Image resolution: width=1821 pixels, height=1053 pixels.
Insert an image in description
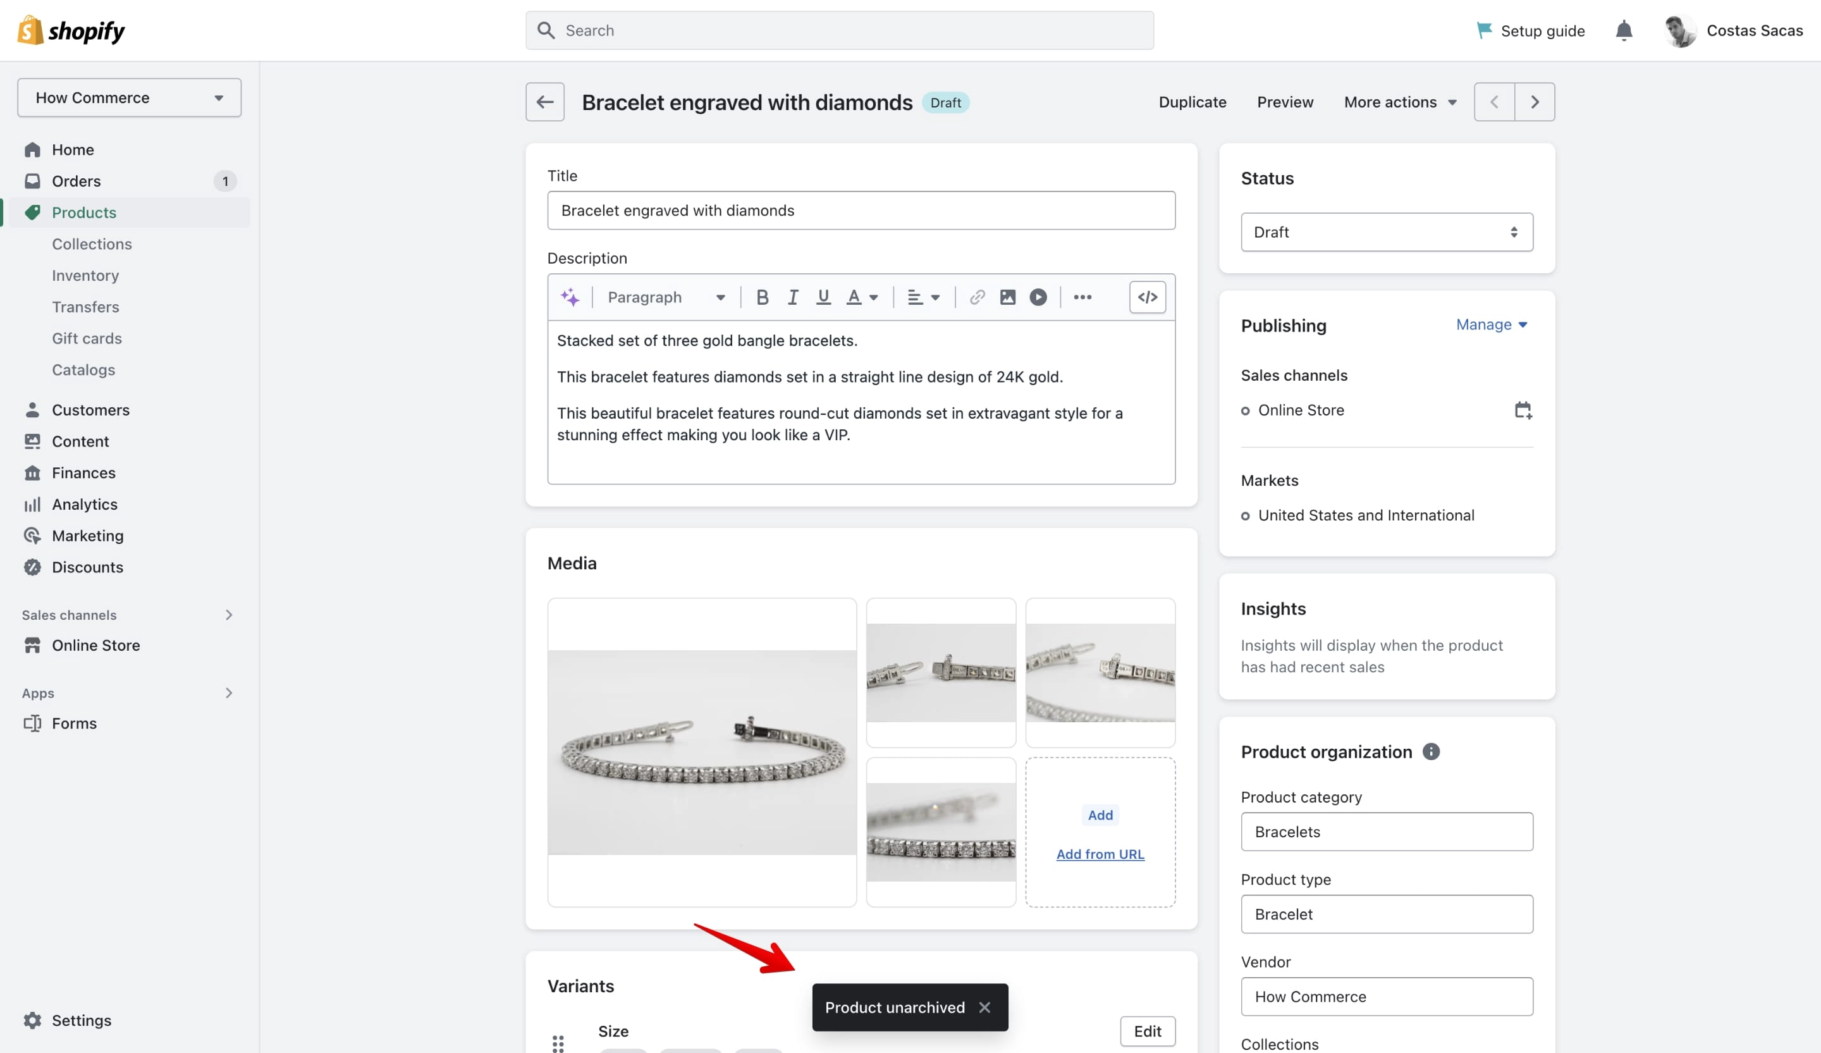pyautogui.click(x=1007, y=297)
